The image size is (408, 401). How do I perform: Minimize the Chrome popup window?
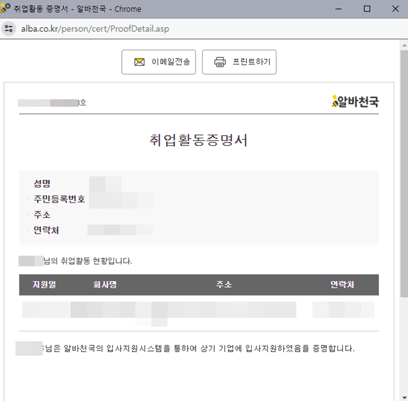[x=338, y=9]
